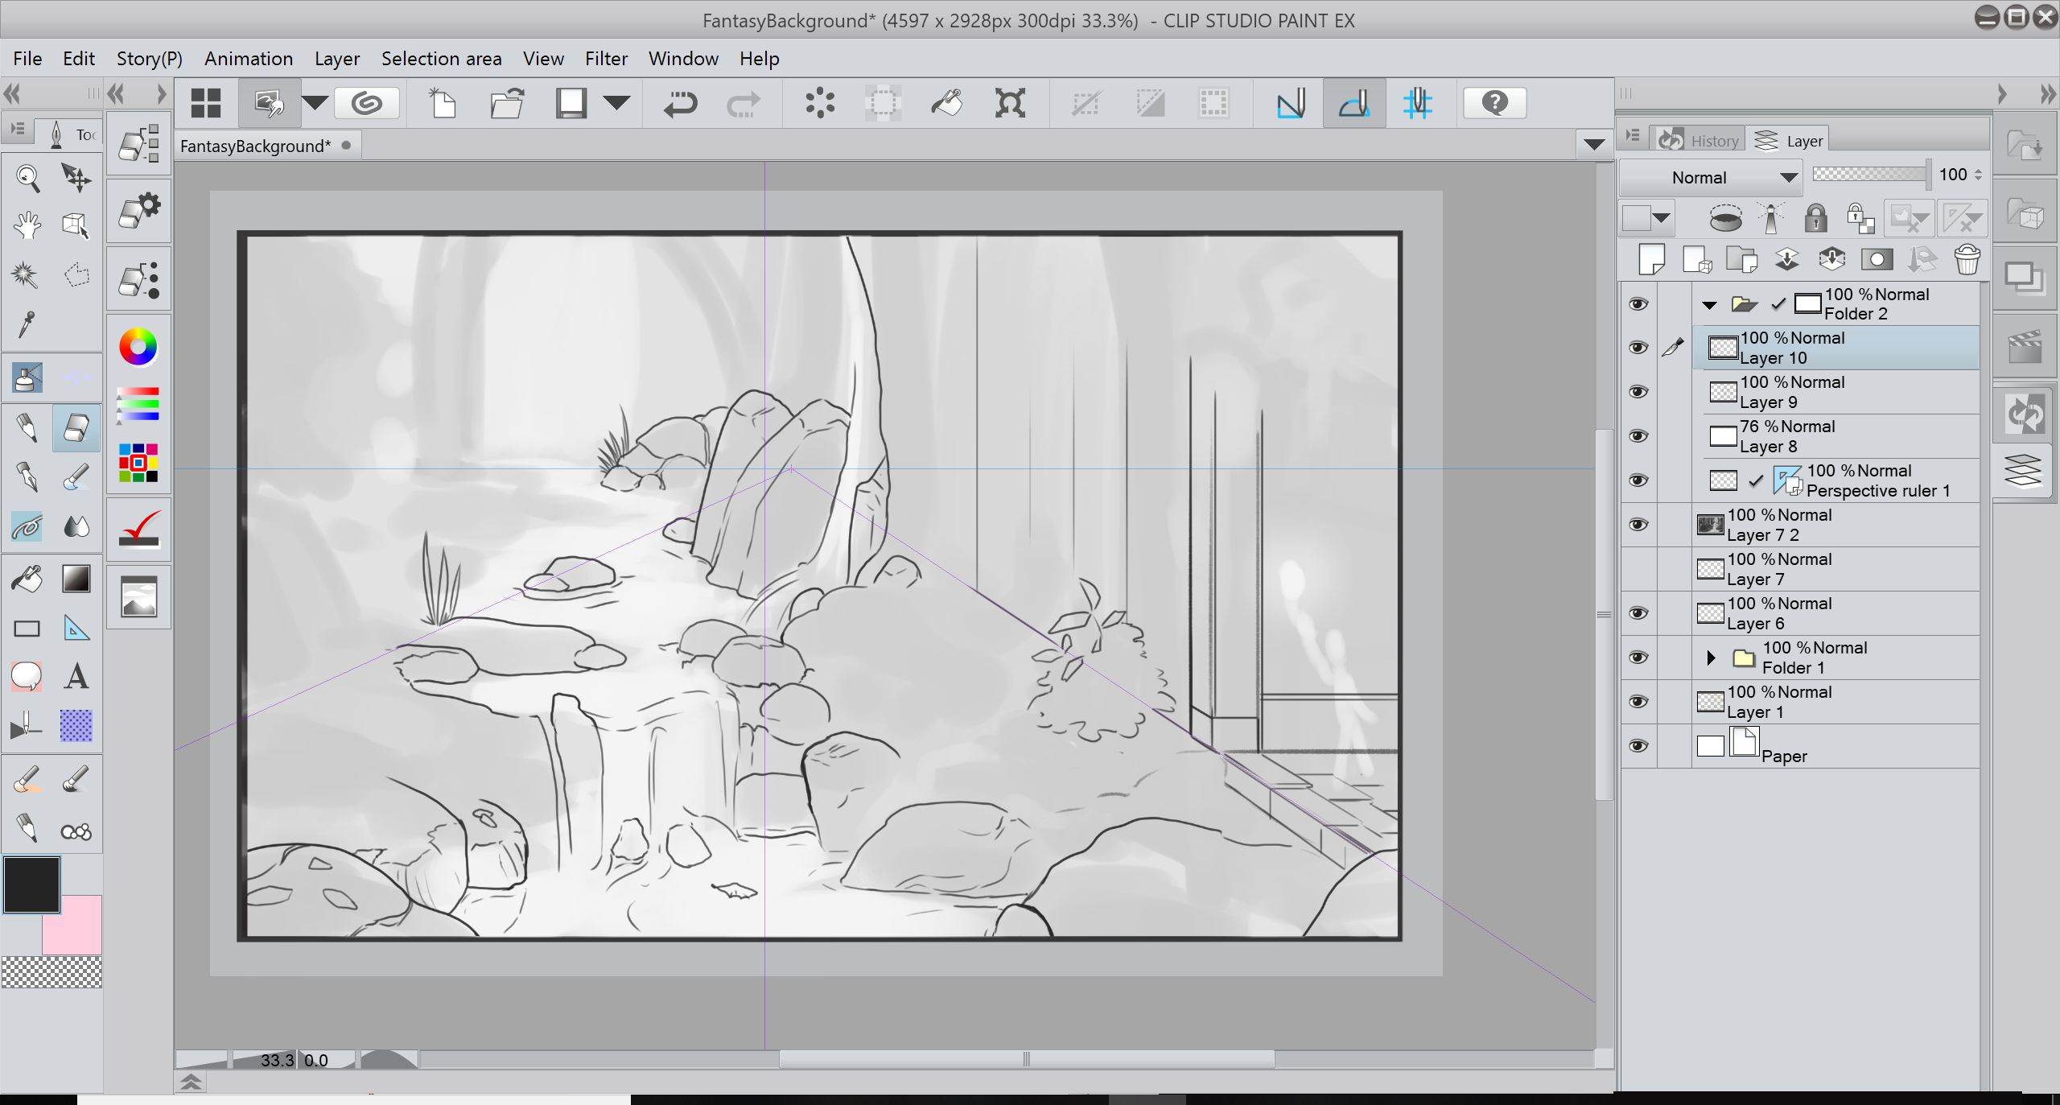The width and height of the screenshot is (2060, 1105).
Task: Click Delete layer trash icon
Action: [1967, 260]
